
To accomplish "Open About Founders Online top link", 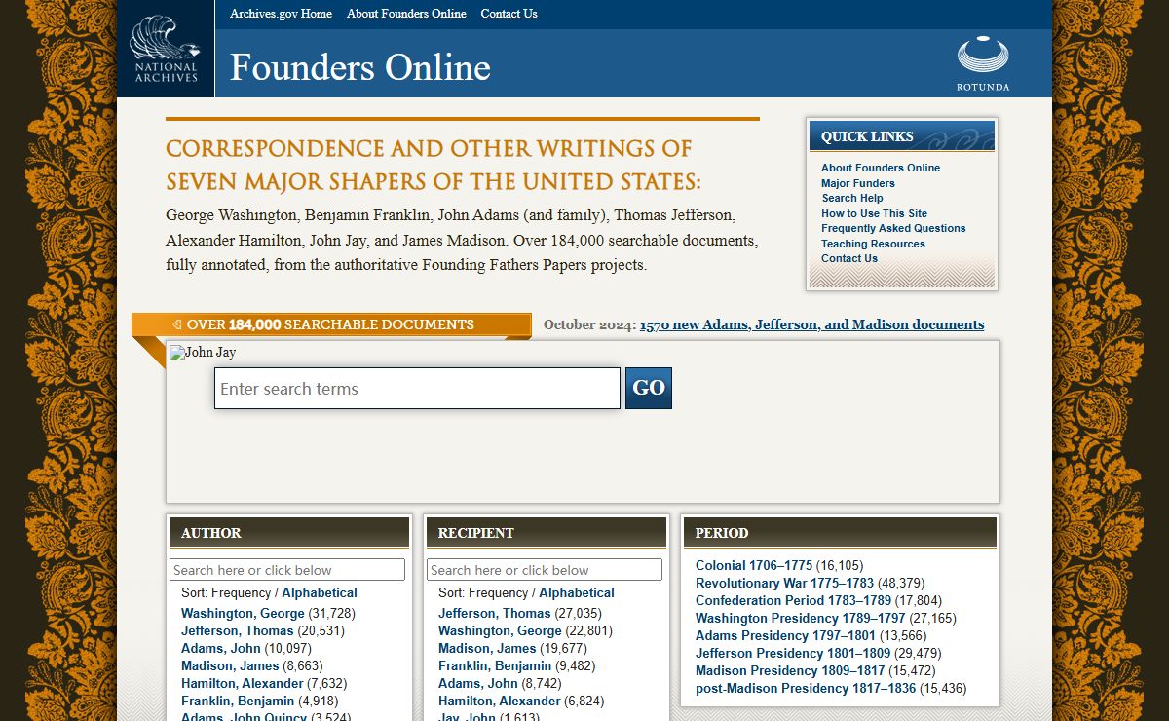I will pos(406,14).
